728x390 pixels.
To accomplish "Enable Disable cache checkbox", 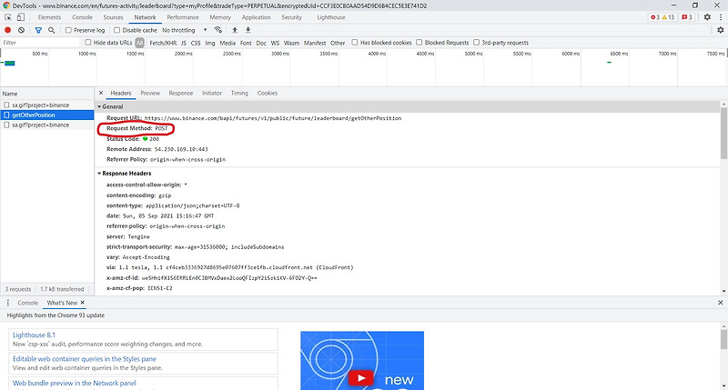I will [x=117, y=30].
